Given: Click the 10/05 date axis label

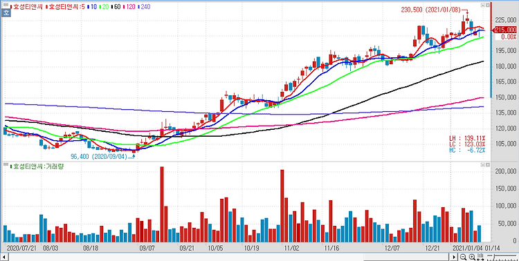Looking at the screenshot, I should (215, 247).
